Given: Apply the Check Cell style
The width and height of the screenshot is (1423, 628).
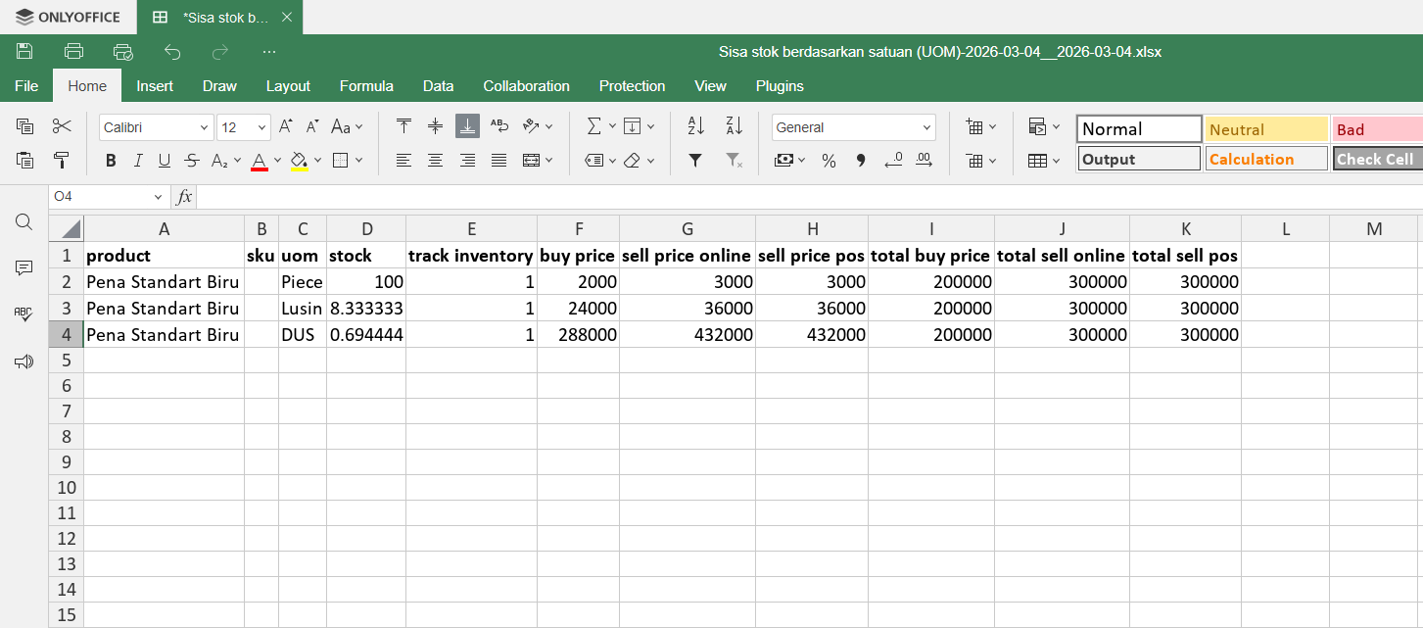Looking at the screenshot, I should 1377,159.
